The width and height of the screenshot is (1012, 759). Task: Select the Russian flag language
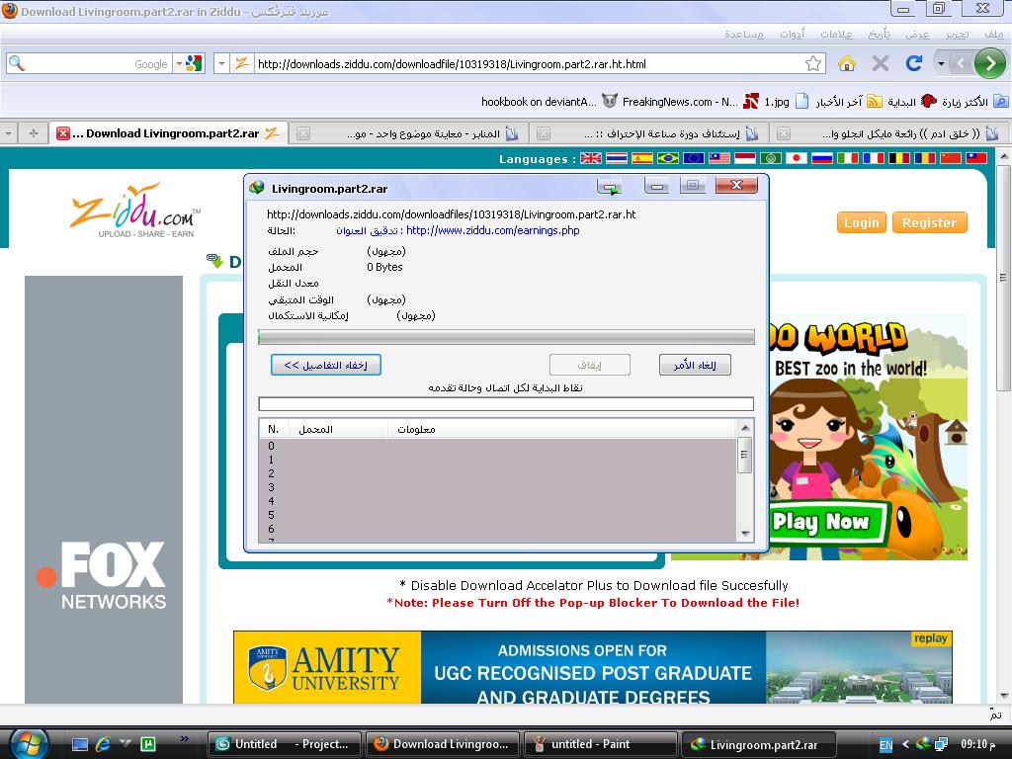pyautogui.click(x=821, y=158)
